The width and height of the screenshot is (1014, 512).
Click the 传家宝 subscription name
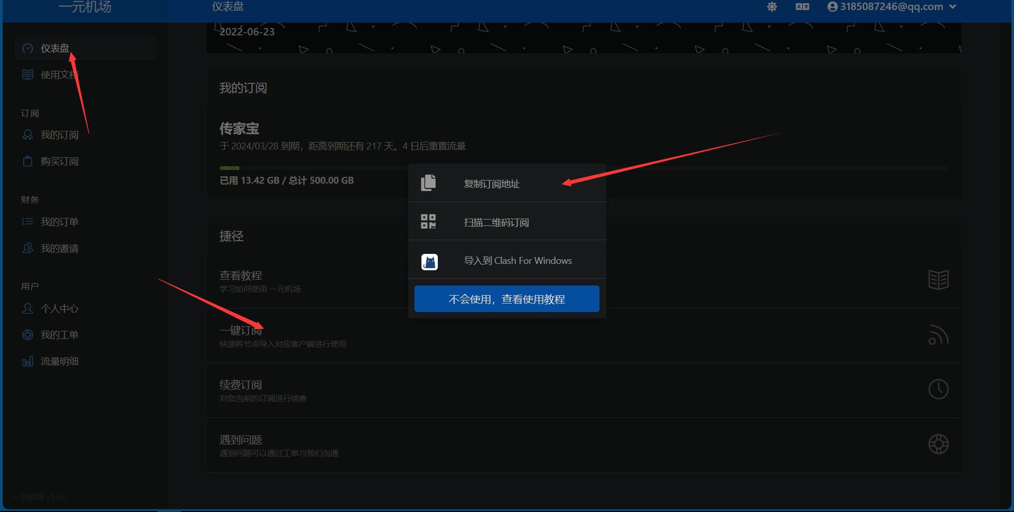point(239,128)
